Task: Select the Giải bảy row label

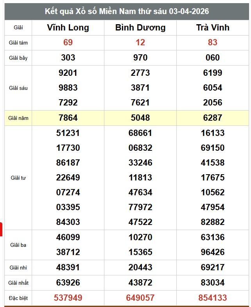Action: 18,58
